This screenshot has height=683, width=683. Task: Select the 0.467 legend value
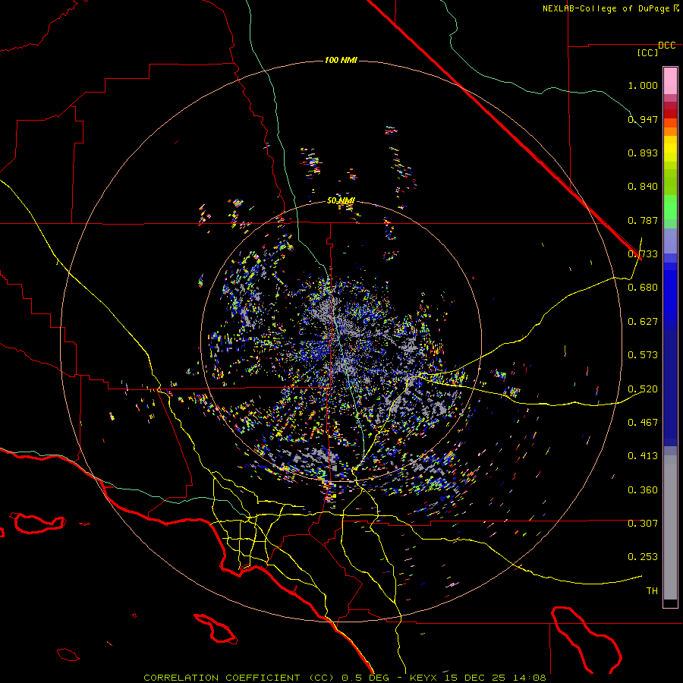coord(643,423)
